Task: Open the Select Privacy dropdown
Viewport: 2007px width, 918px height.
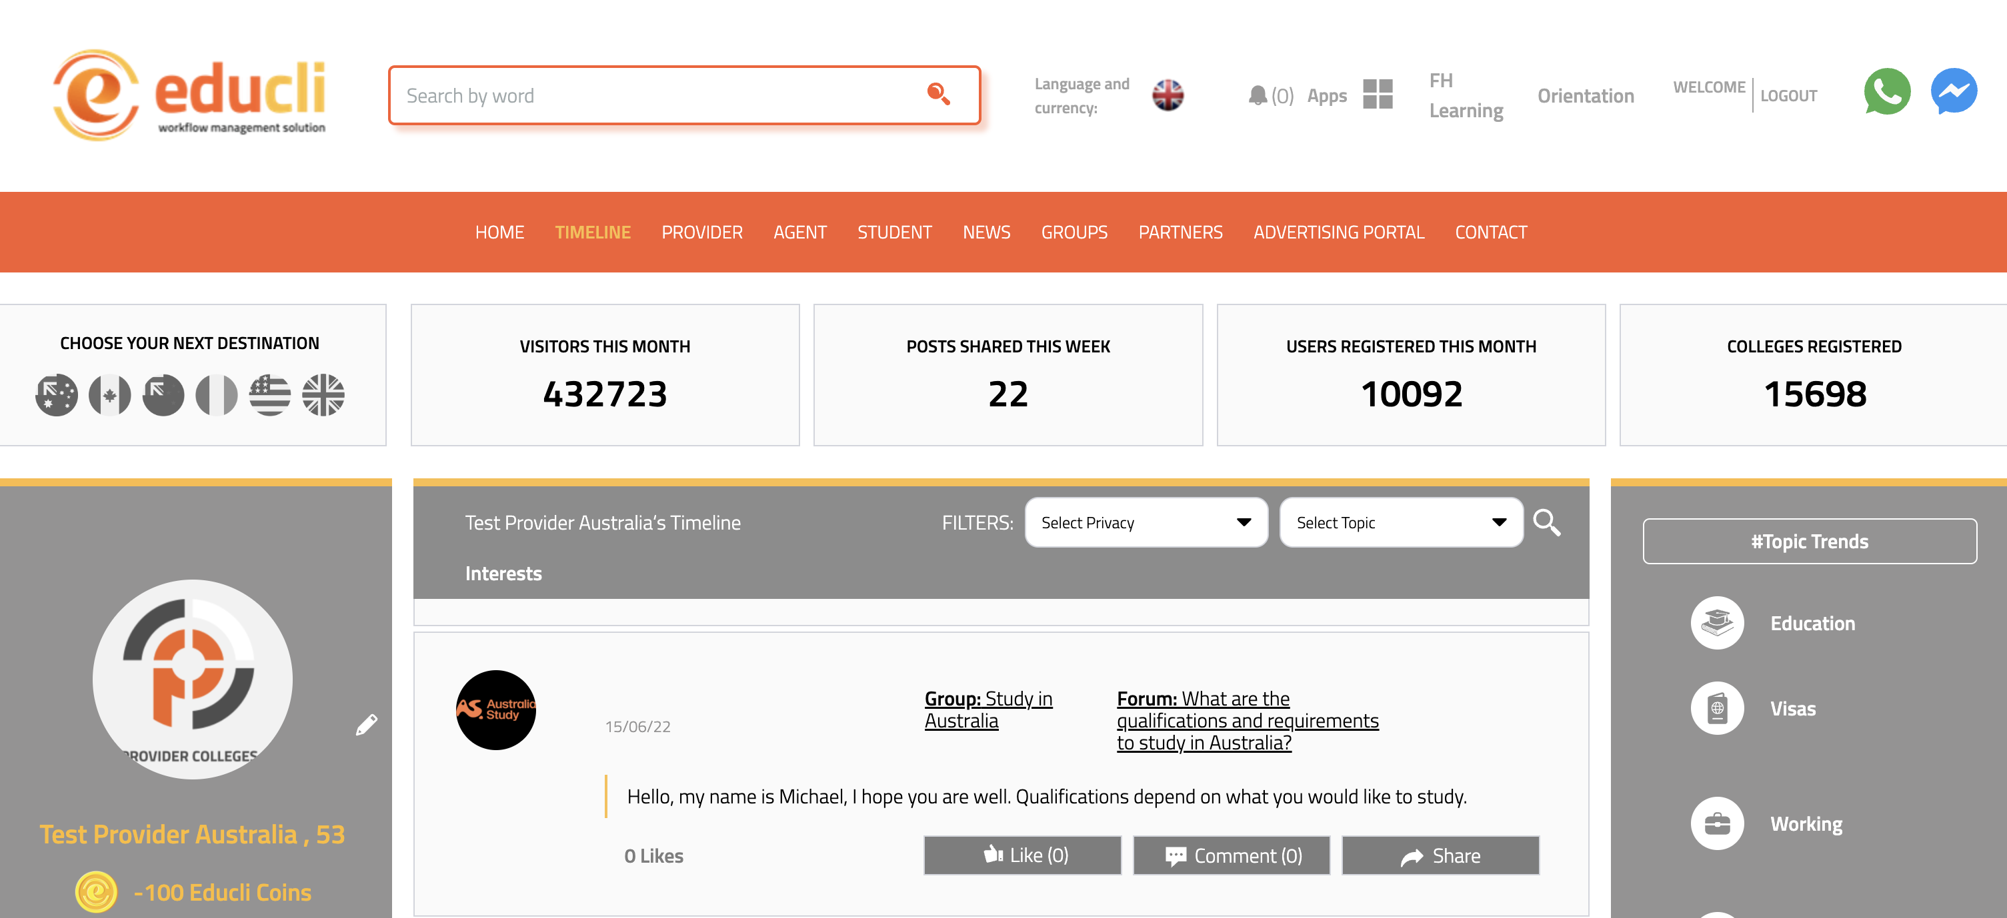Action: pyautogui.click(x=1146, y=522)
